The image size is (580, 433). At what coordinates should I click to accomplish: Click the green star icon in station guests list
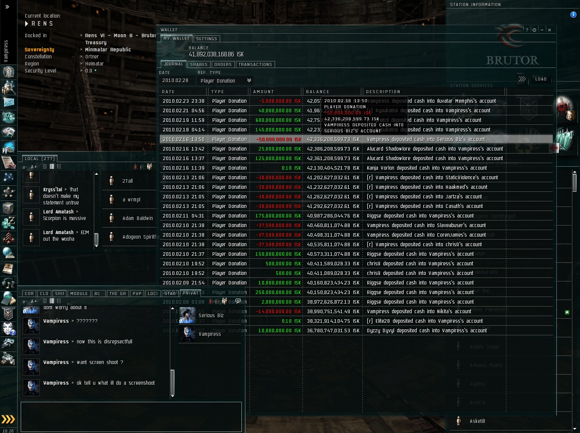point(567,313)
